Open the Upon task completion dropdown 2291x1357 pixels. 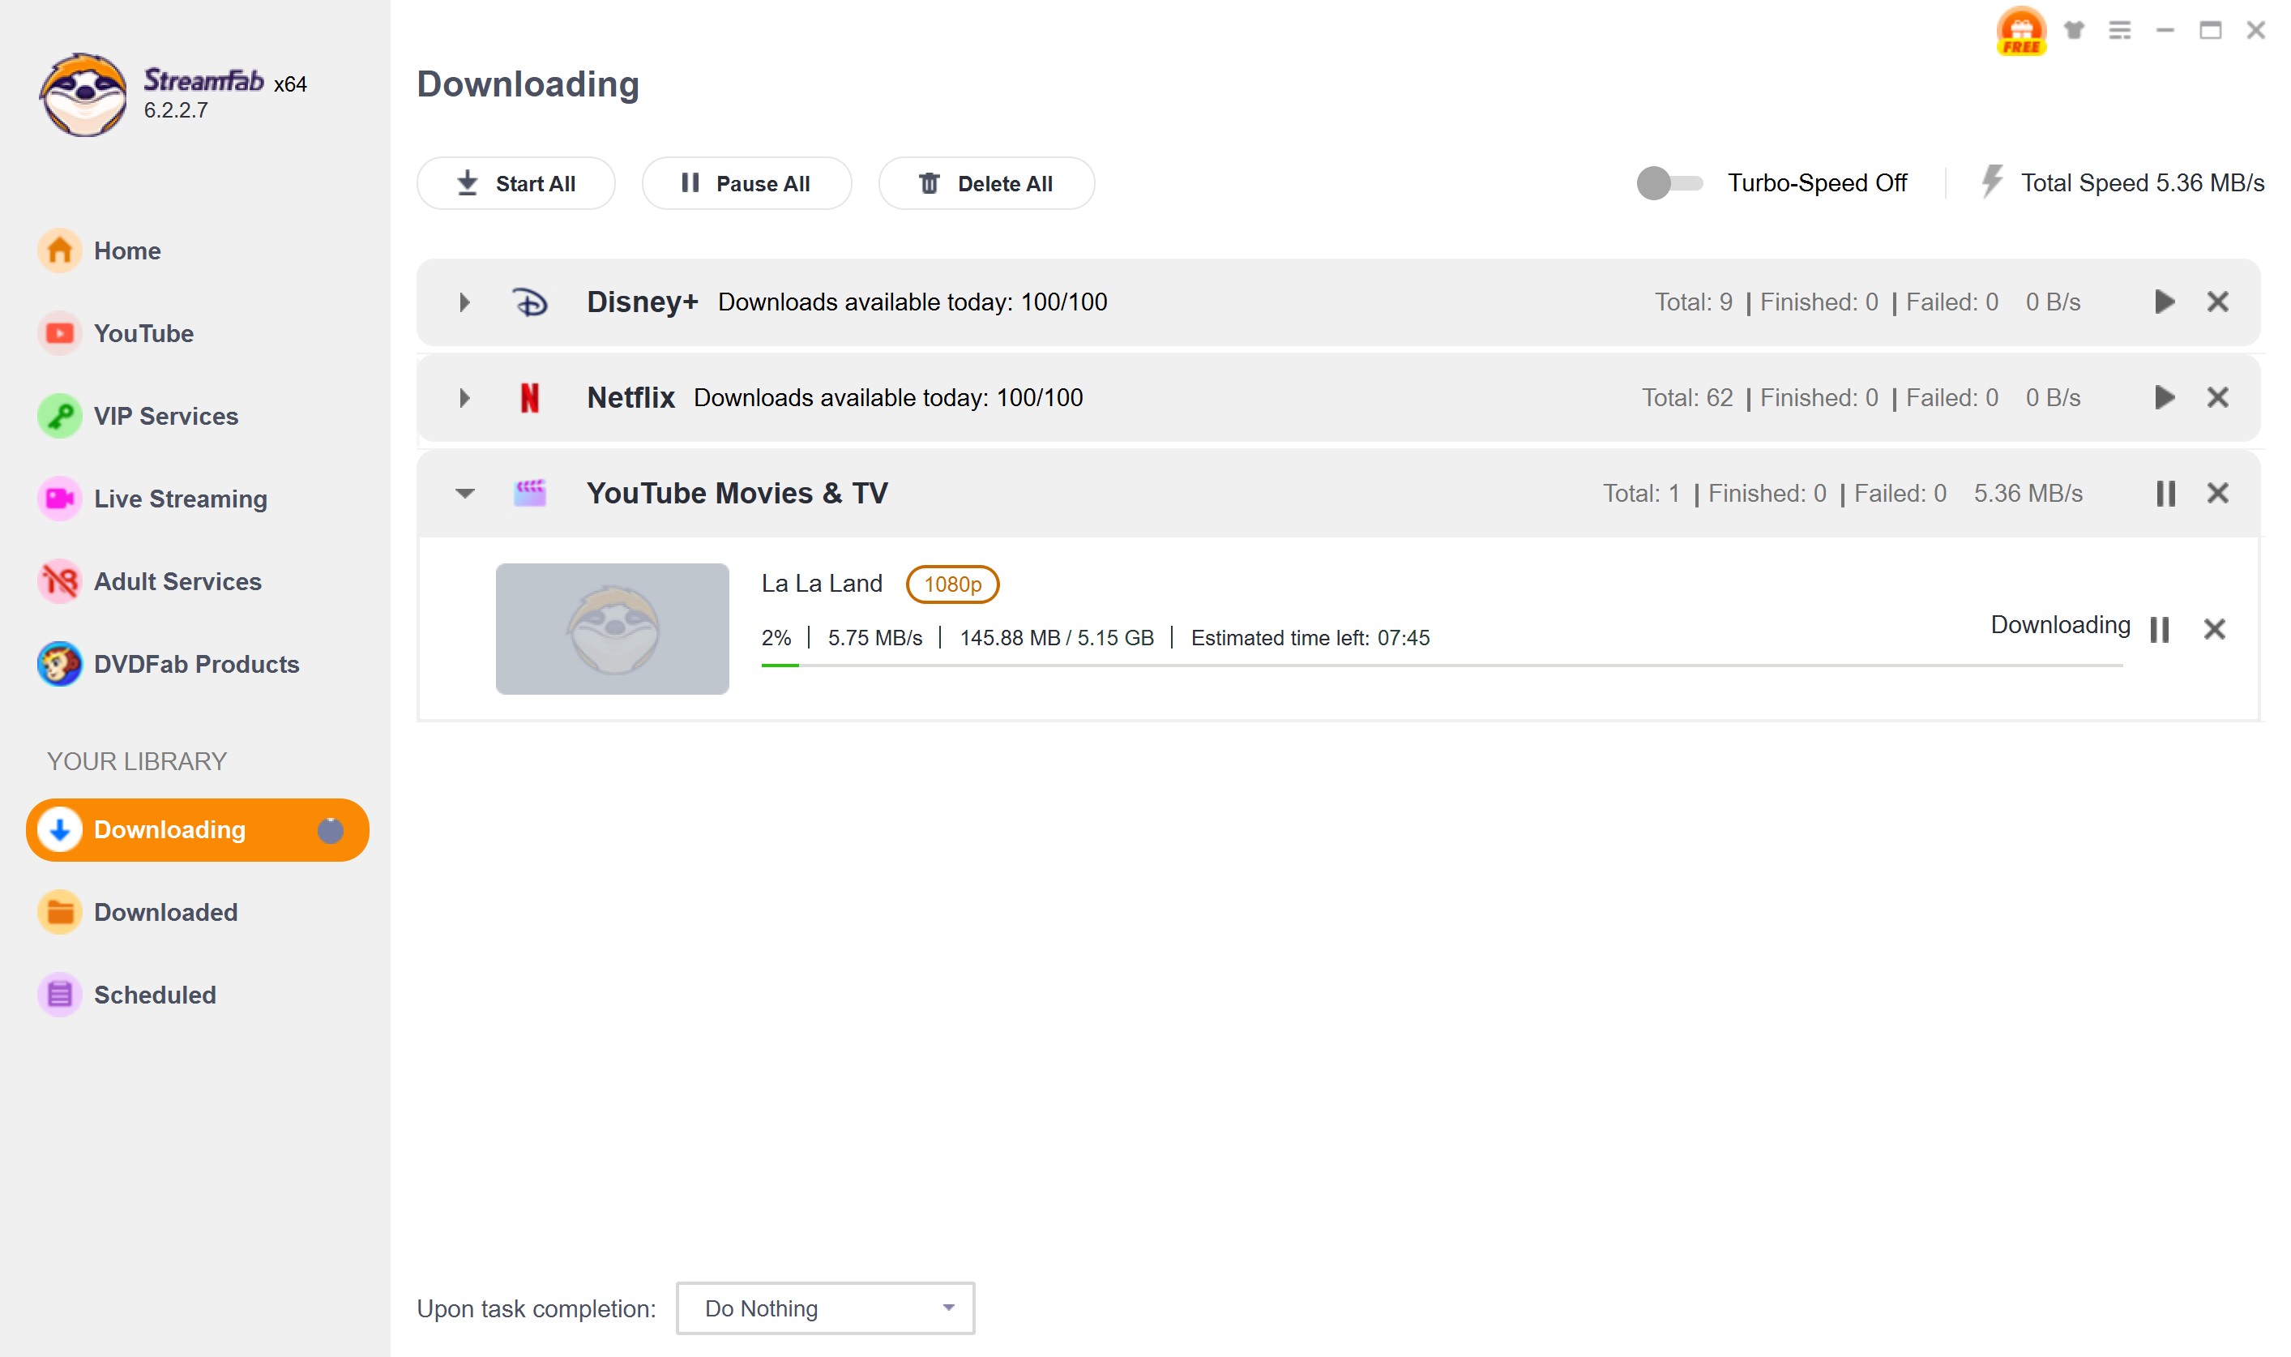pos(825,1308)
